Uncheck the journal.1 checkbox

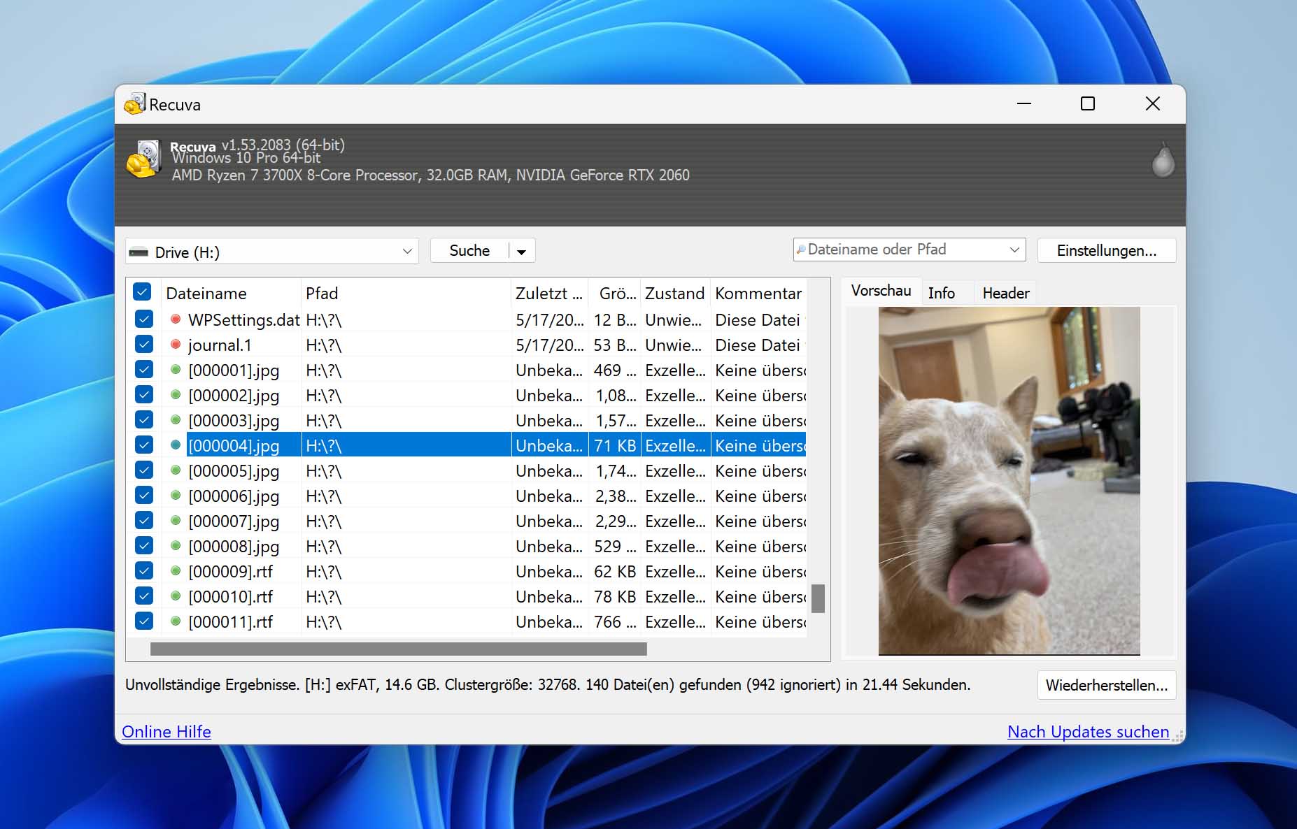(x=143, y=345)
